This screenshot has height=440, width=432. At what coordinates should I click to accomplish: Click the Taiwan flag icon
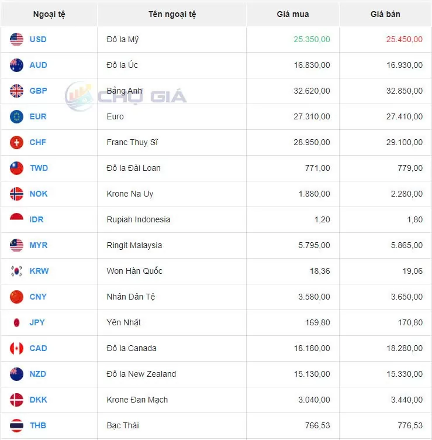coord(16,169)
